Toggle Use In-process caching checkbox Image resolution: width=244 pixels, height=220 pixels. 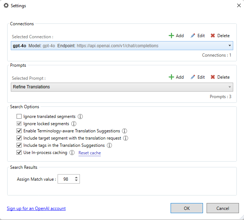tap(19, 153)
